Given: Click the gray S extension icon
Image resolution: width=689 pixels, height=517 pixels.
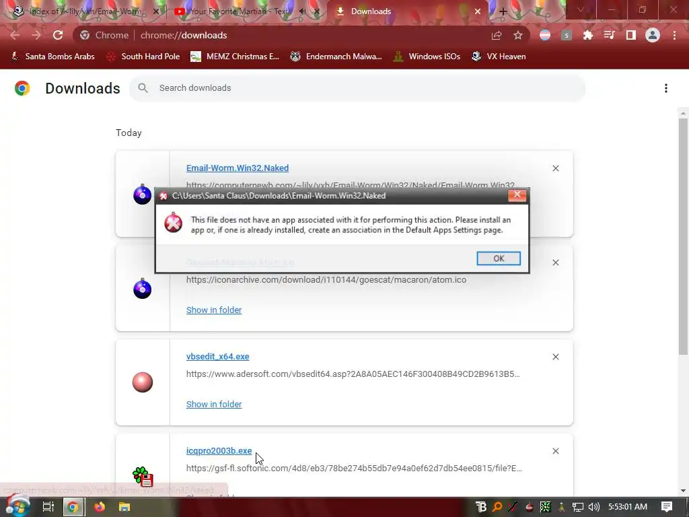Looking at the screenshot, I should (567, 35).
